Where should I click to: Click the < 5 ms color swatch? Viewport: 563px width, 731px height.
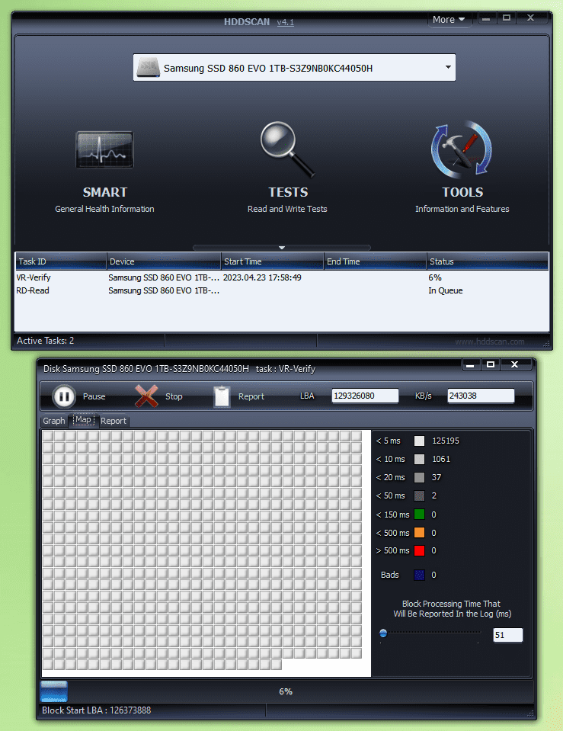click(420, 441)
